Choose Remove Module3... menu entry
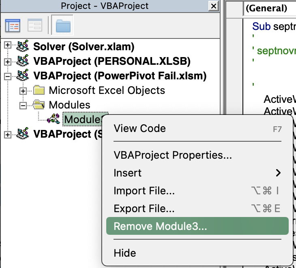Viewport: 296px width, 268px height. (x=197, y=226)
